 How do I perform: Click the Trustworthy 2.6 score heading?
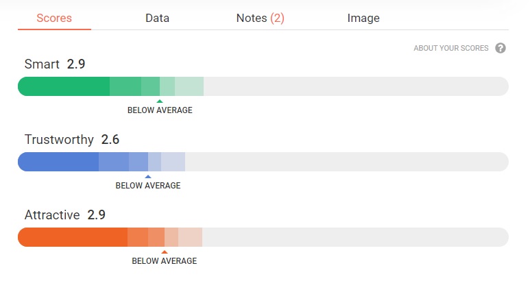72,140
